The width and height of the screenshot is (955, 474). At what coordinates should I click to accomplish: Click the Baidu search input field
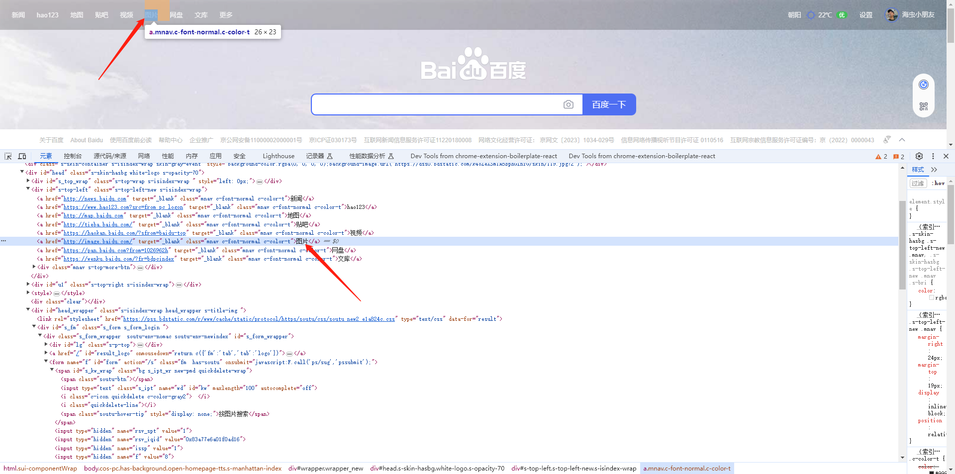[x=435, y=104]
